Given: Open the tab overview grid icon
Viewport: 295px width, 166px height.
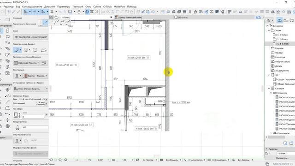Looking at the screenshot, I should (x=51, y=17).
